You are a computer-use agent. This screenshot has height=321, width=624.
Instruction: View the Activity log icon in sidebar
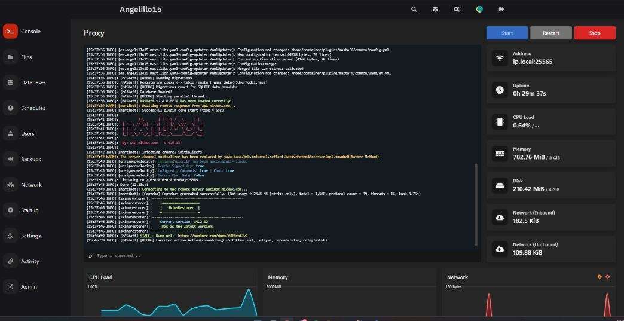click(10, 261)
